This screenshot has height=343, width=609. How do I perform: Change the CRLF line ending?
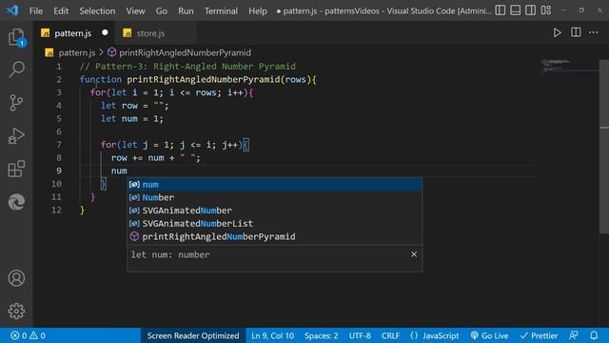tap(390, 335)
